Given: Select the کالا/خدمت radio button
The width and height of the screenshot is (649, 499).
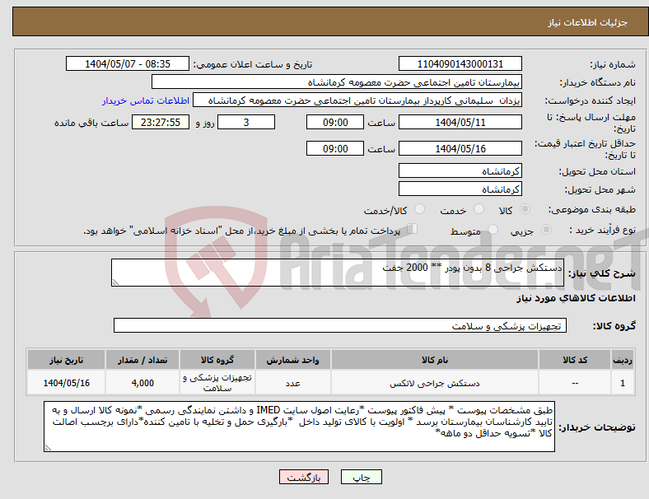Looking at the screenshot, I should pyautogui.click(x=419, y=209).
